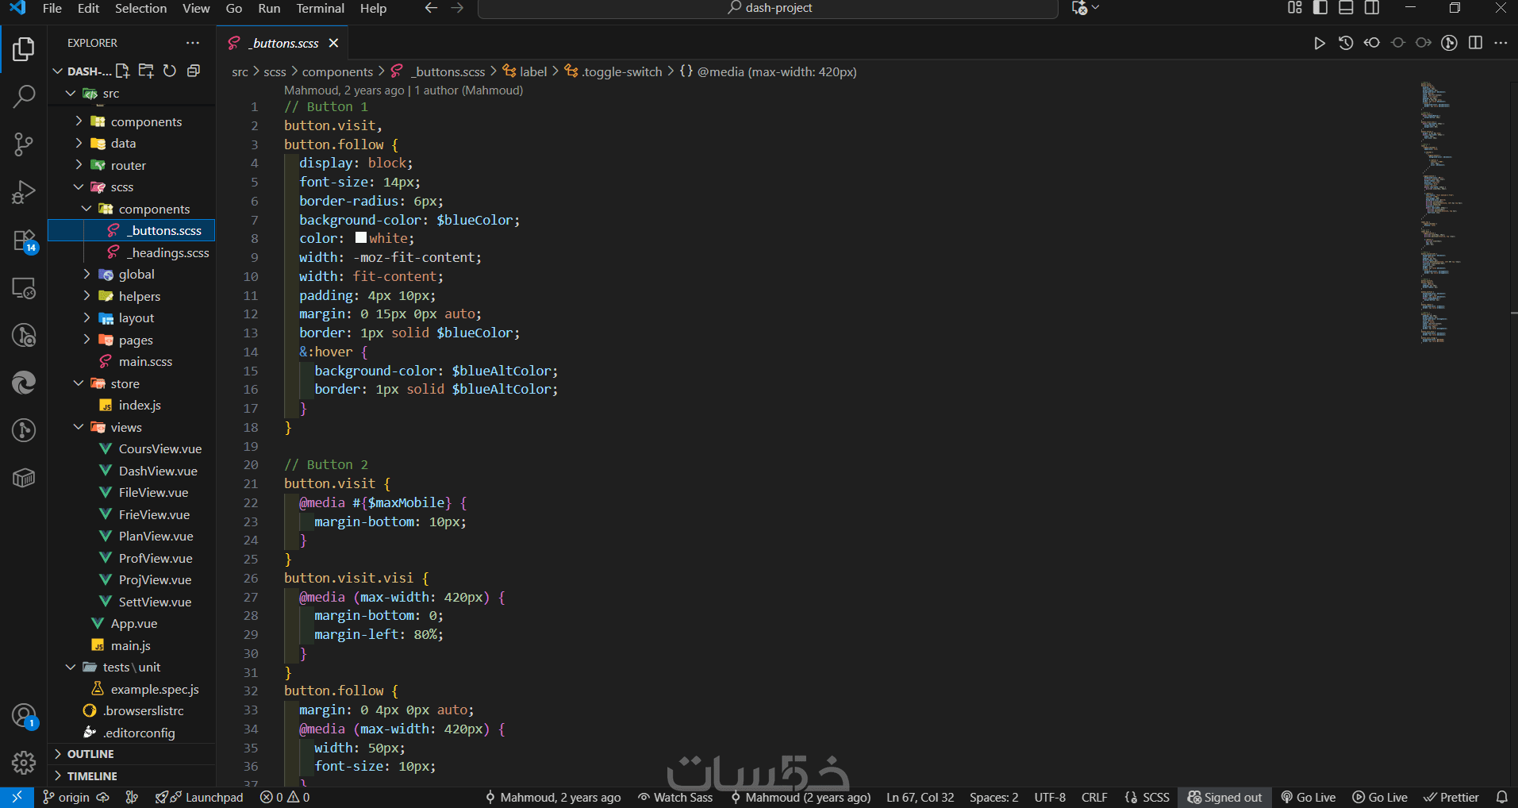The width and height of the screenshot is (1518, 808).
Task: Go back with the left arrow
Action: [x=431, y=8]
